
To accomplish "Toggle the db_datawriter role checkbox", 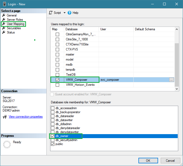I will tap(53, 120).
